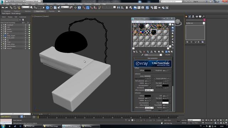This screenshot has width=228, height=128.
Task: Click the gray Reflect color swatch
Action: click(147, 76)
